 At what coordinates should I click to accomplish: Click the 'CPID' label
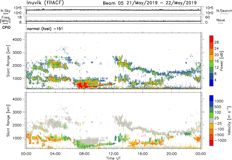[6, 27]
